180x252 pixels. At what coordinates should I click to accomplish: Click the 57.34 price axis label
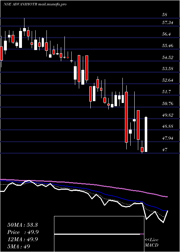(x=168, y=22)
